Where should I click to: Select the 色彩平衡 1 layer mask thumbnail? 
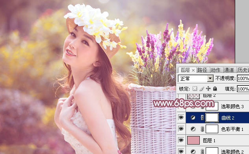click(x=212, y=129)
